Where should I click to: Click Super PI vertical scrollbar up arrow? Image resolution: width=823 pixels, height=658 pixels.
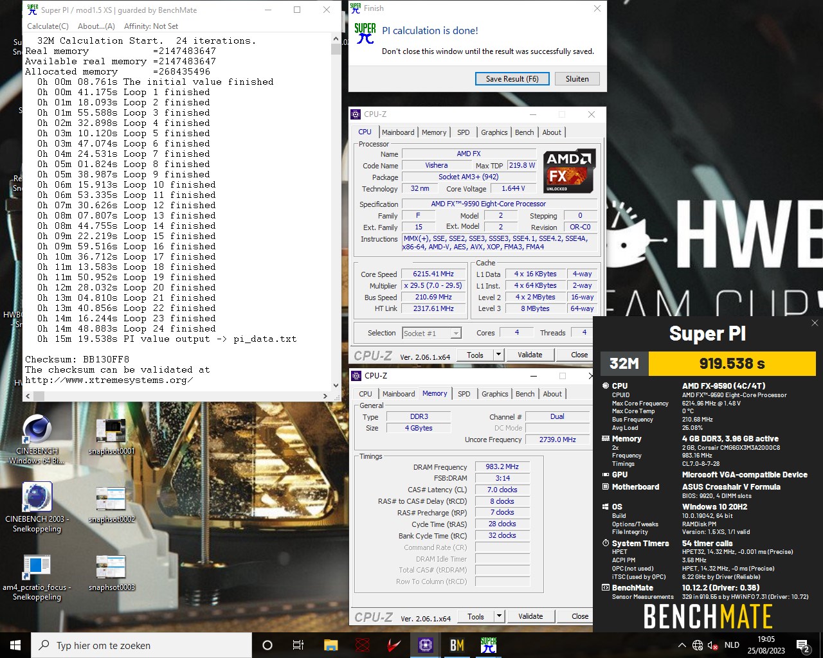(x=336, y=40)
